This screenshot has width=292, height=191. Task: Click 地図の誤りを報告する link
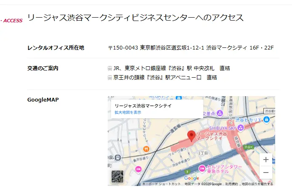[257, 184]
